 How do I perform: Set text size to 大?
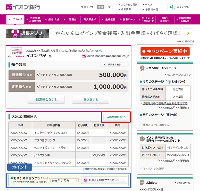pos(109,7)
